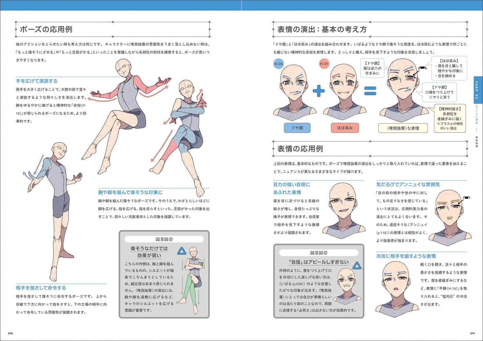Click the subheading 手を広げて演説する
This screenshot has height=341, width=483.
[x=37, y=81]
